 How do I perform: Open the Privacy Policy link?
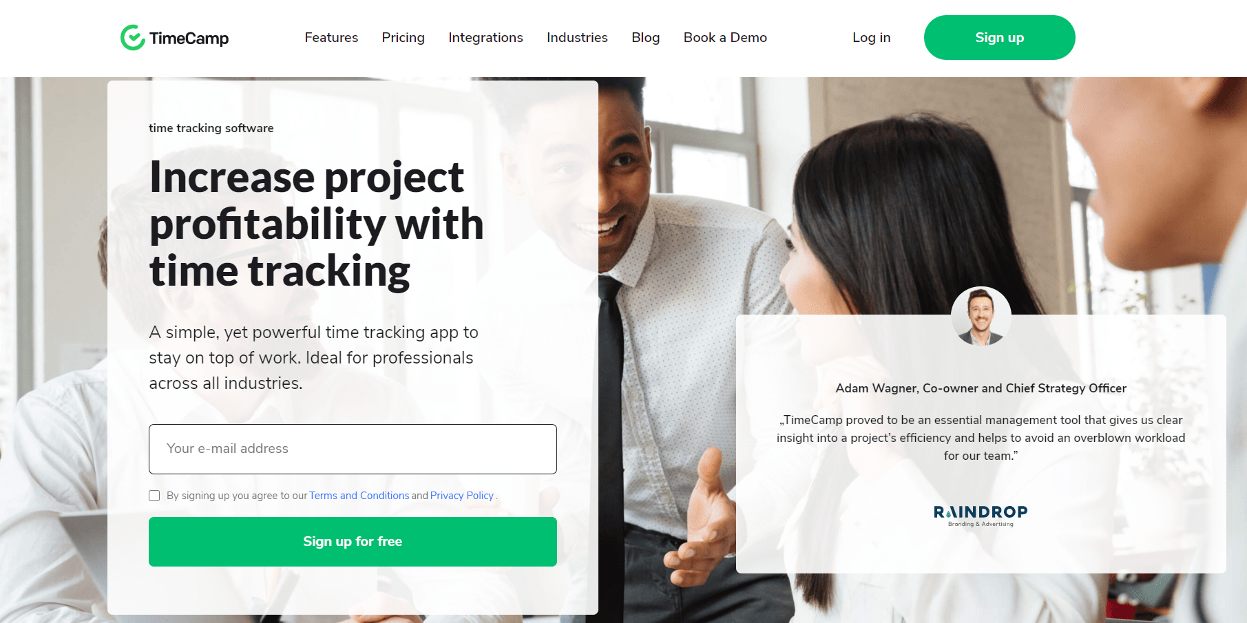coord(462,496)
